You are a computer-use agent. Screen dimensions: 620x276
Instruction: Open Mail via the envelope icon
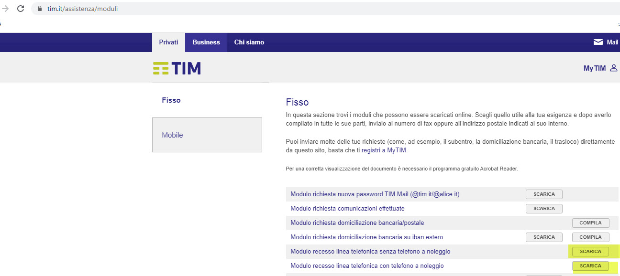(598, 42)
